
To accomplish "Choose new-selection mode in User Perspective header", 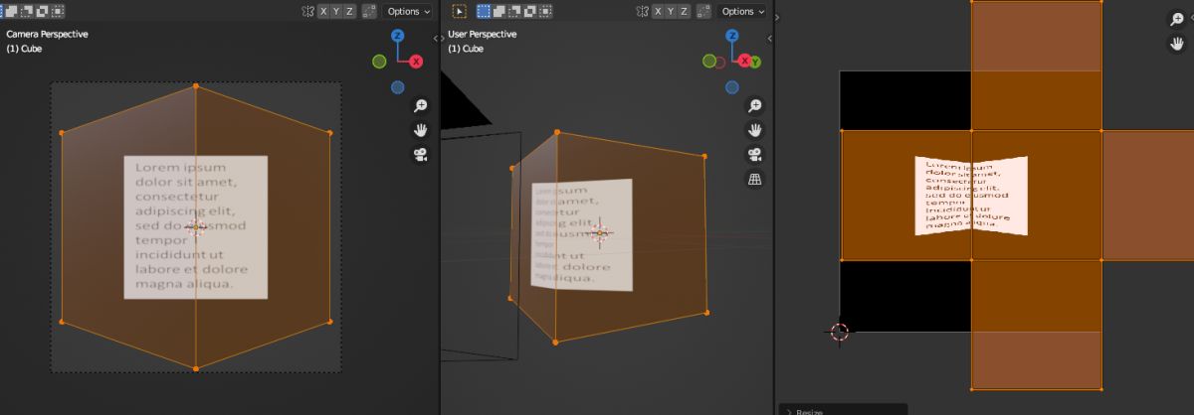I will coord(485,12).
